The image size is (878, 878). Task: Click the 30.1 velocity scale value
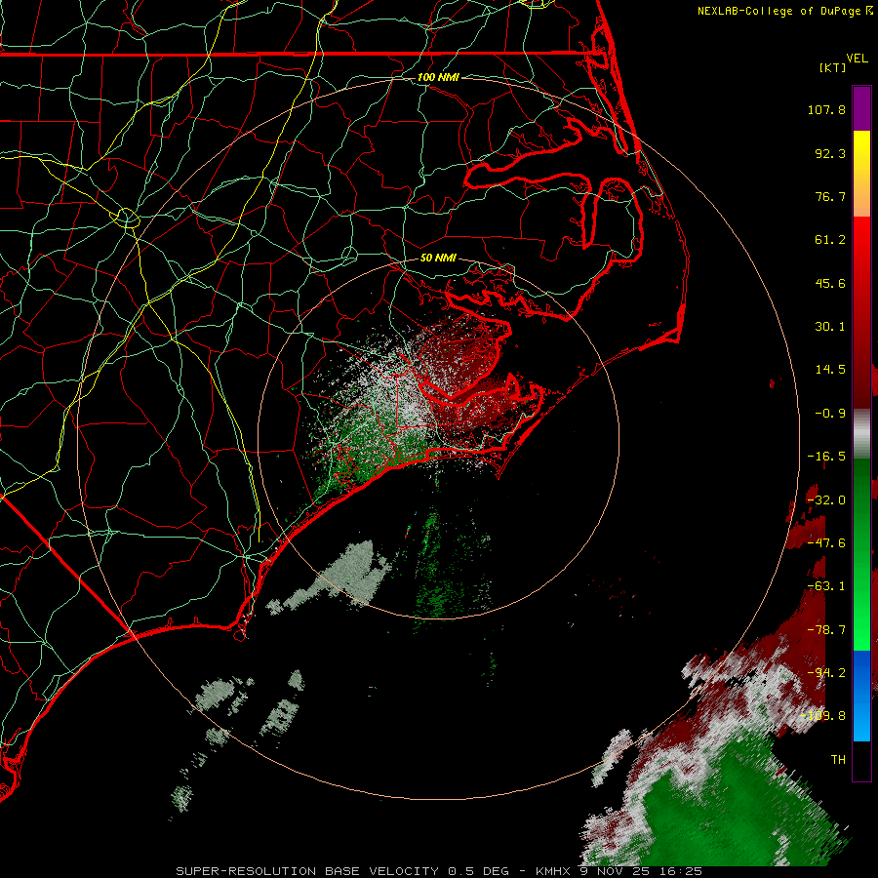point(830,327)
